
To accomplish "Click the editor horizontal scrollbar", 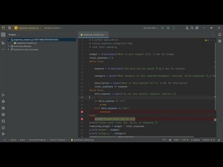I will (x=141, y=137).
